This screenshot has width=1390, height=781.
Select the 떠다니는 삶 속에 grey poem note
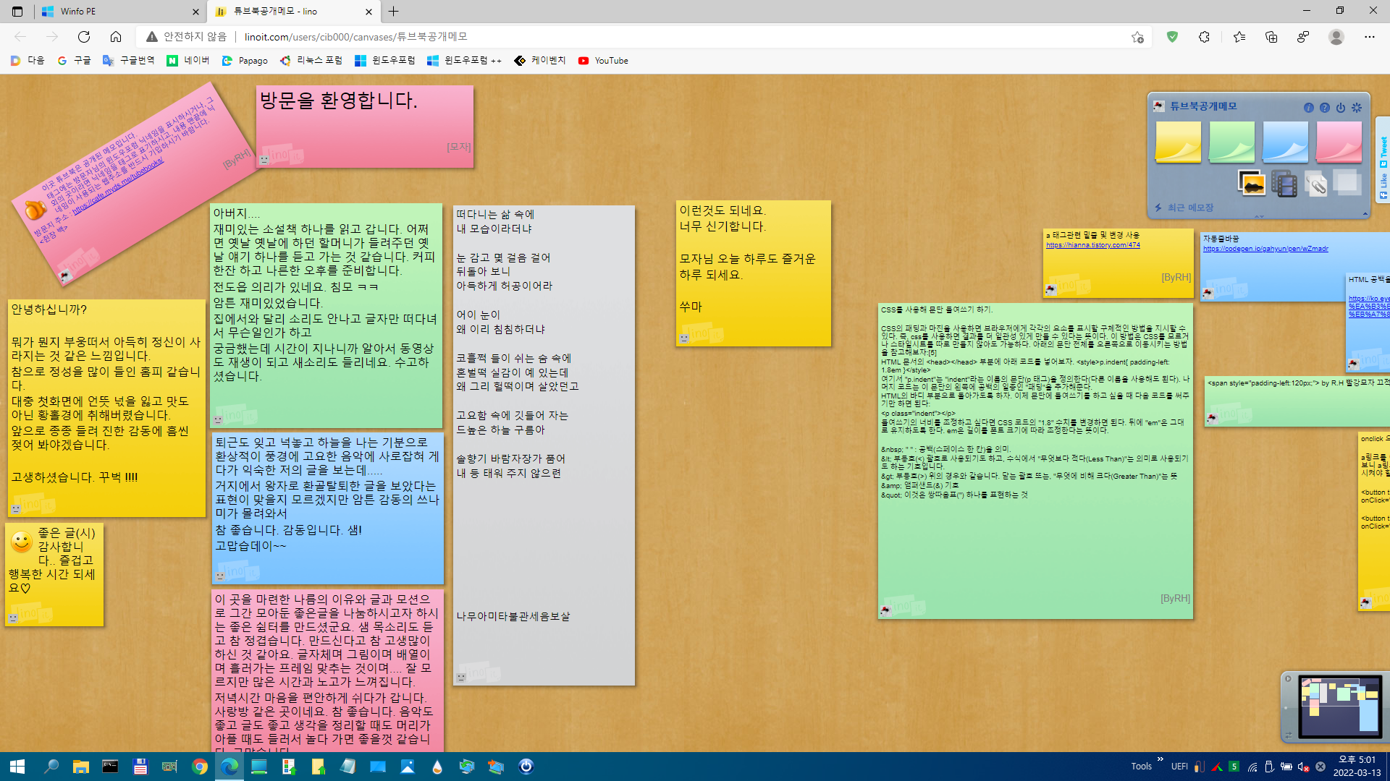[544, 445]
